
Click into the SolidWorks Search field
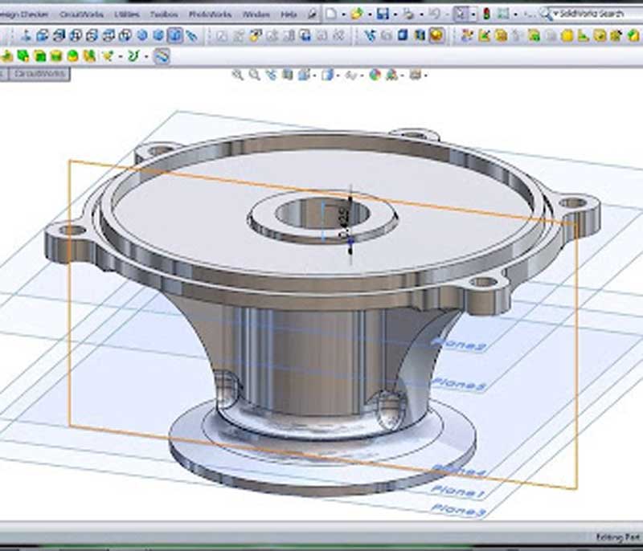[x=593, y=14]
